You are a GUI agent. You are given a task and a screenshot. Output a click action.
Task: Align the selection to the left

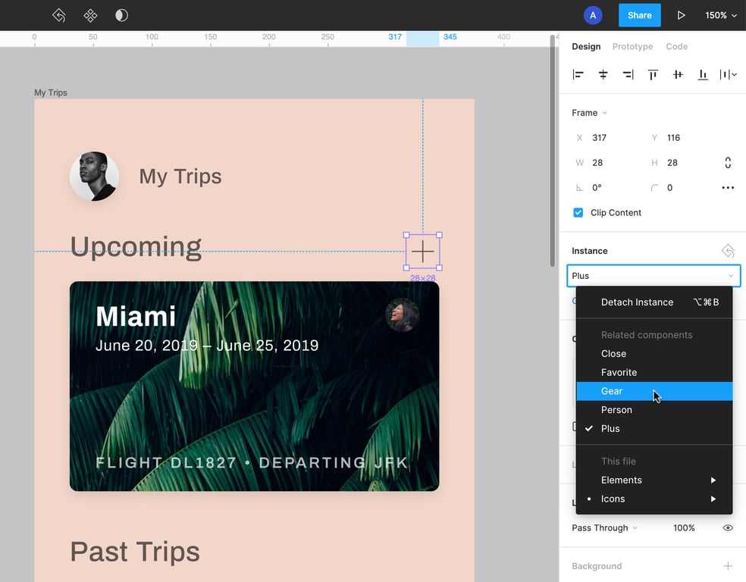tap(578, 74)
